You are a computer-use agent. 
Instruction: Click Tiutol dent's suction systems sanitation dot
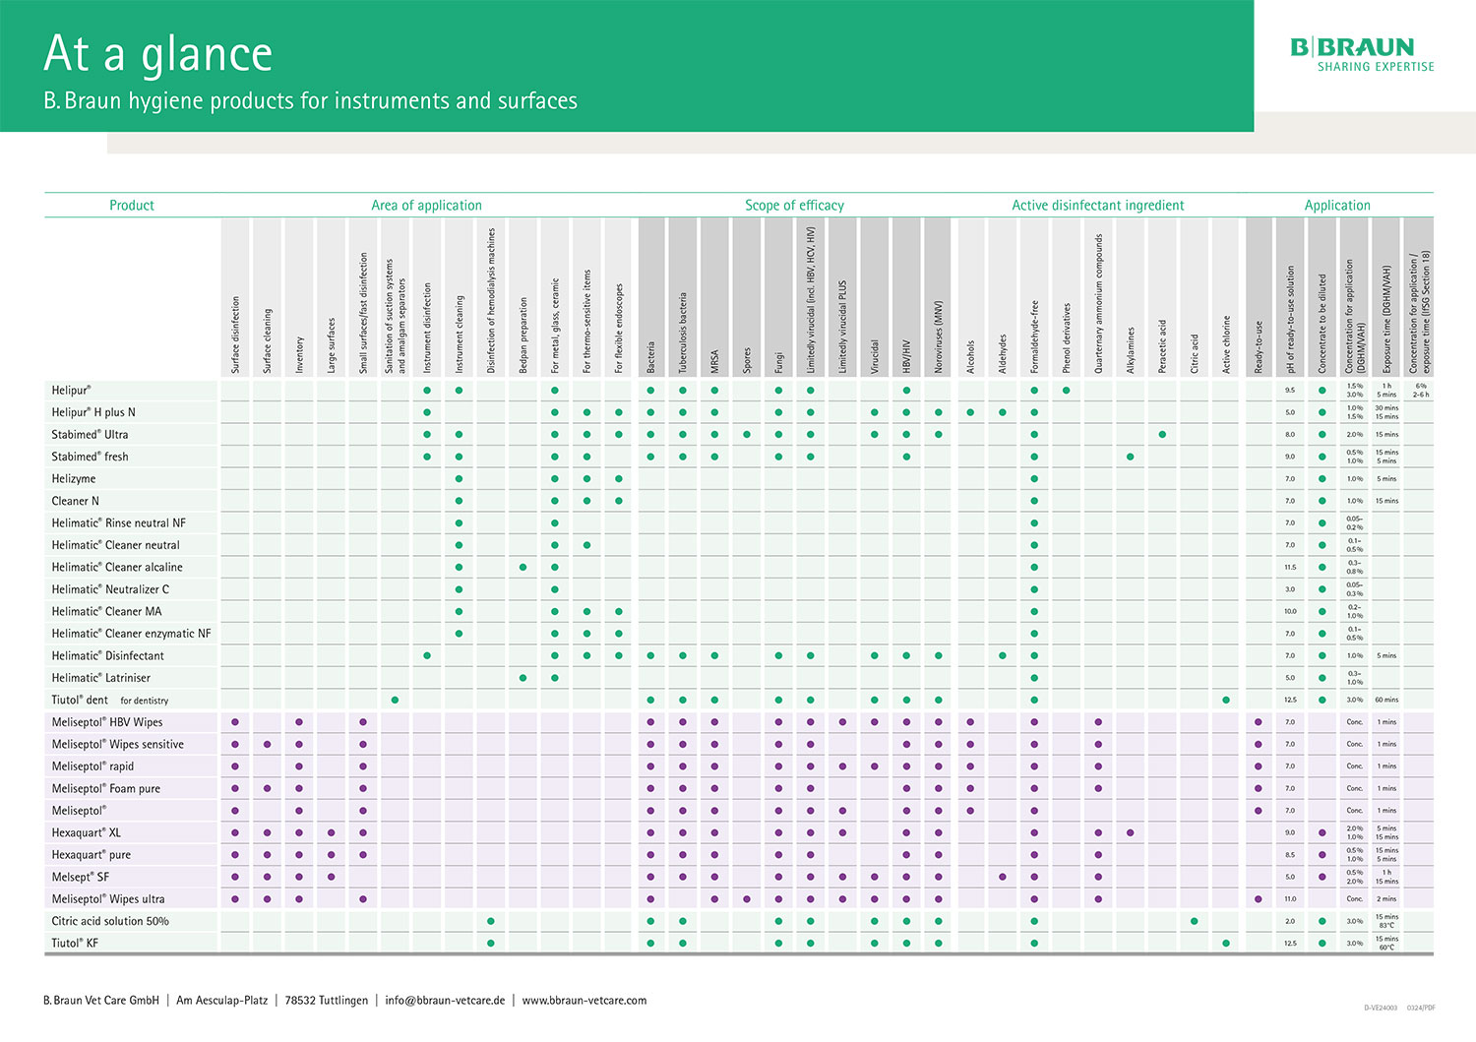click(x=395, y=700)
